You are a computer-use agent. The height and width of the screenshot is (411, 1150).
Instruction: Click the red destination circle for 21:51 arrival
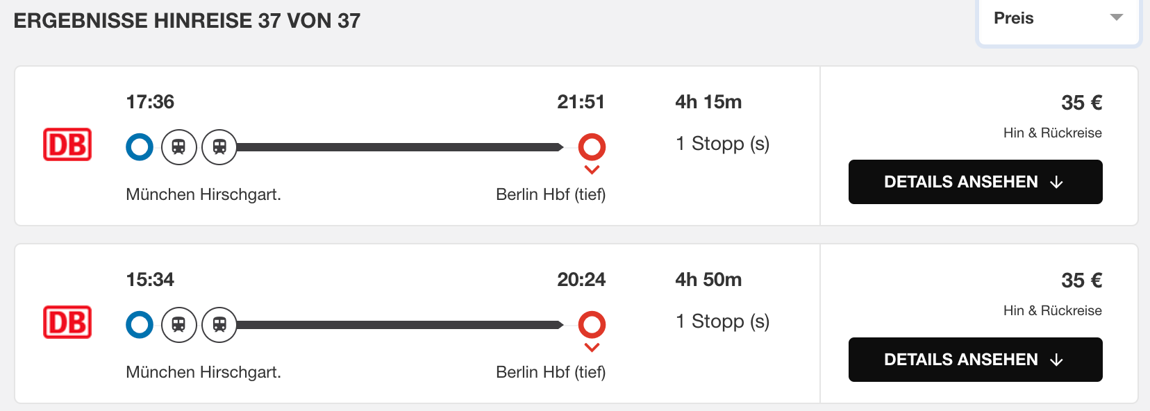pos(592,147)
